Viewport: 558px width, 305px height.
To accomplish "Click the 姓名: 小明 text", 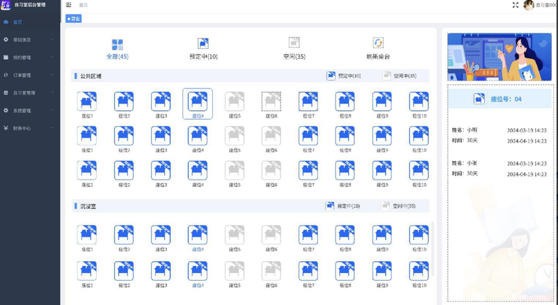I will tap(465, 130).
